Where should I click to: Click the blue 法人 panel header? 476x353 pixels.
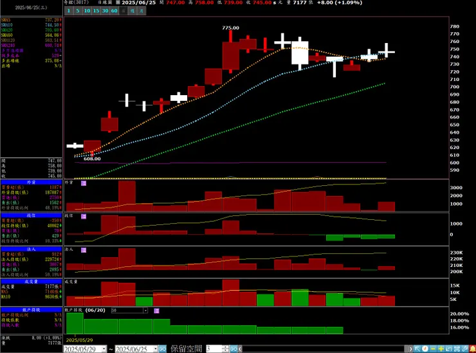[32, 249]
